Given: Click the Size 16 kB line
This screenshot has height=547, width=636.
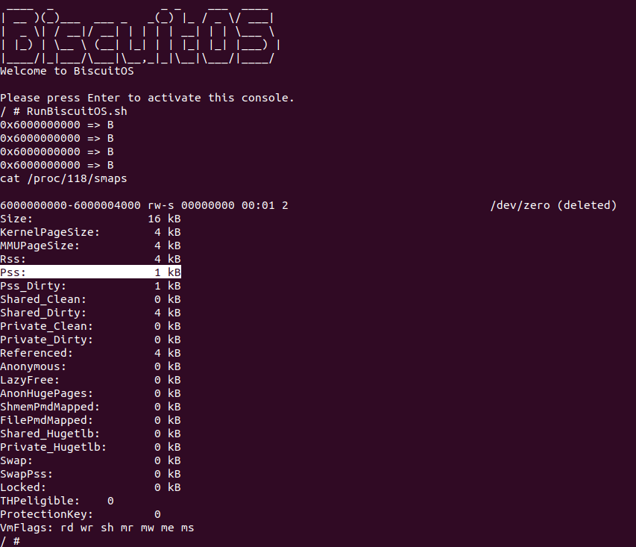Looking at the screenshot, I should tap(90, 219).
